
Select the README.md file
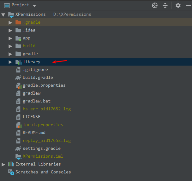click(34, 132)
